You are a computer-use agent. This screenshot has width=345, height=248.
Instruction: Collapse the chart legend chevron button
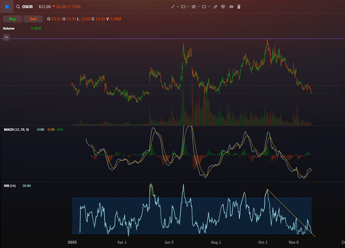coord(6,37)
